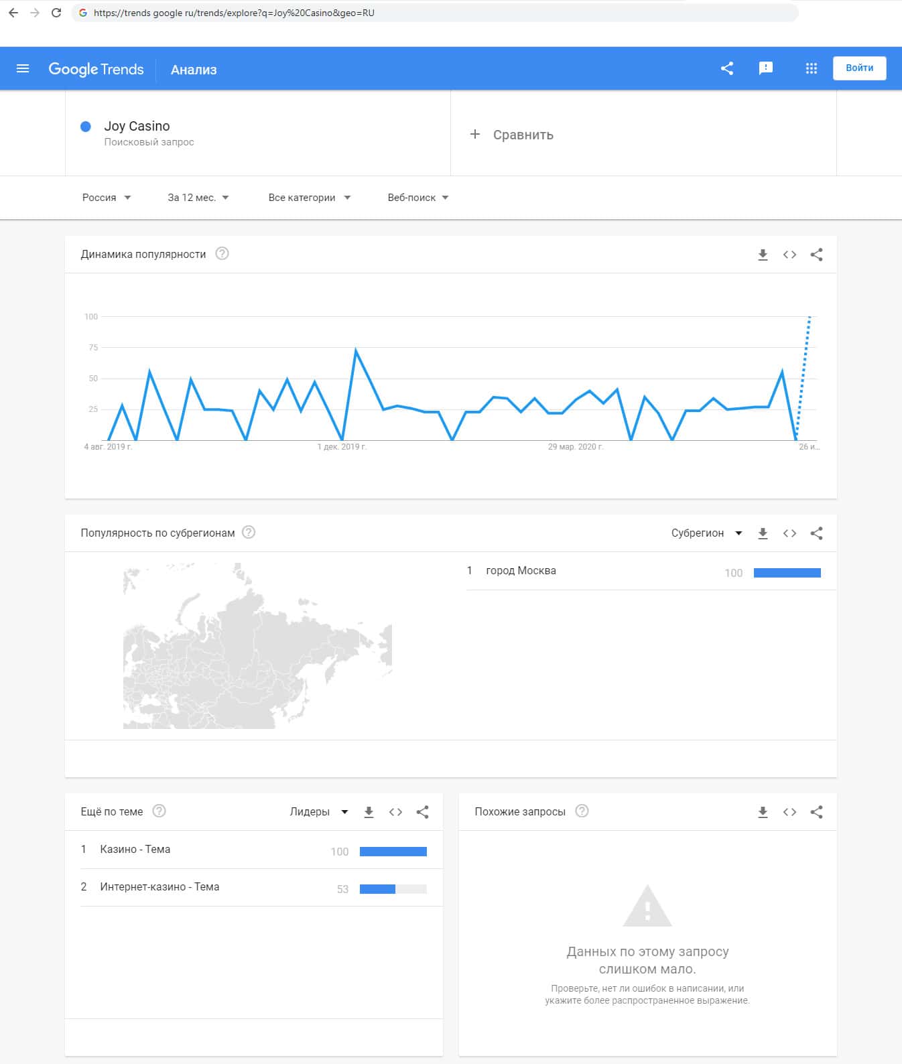Add a comparison term with Сравнить
902x1064 pixels.
tap(513, 135)
